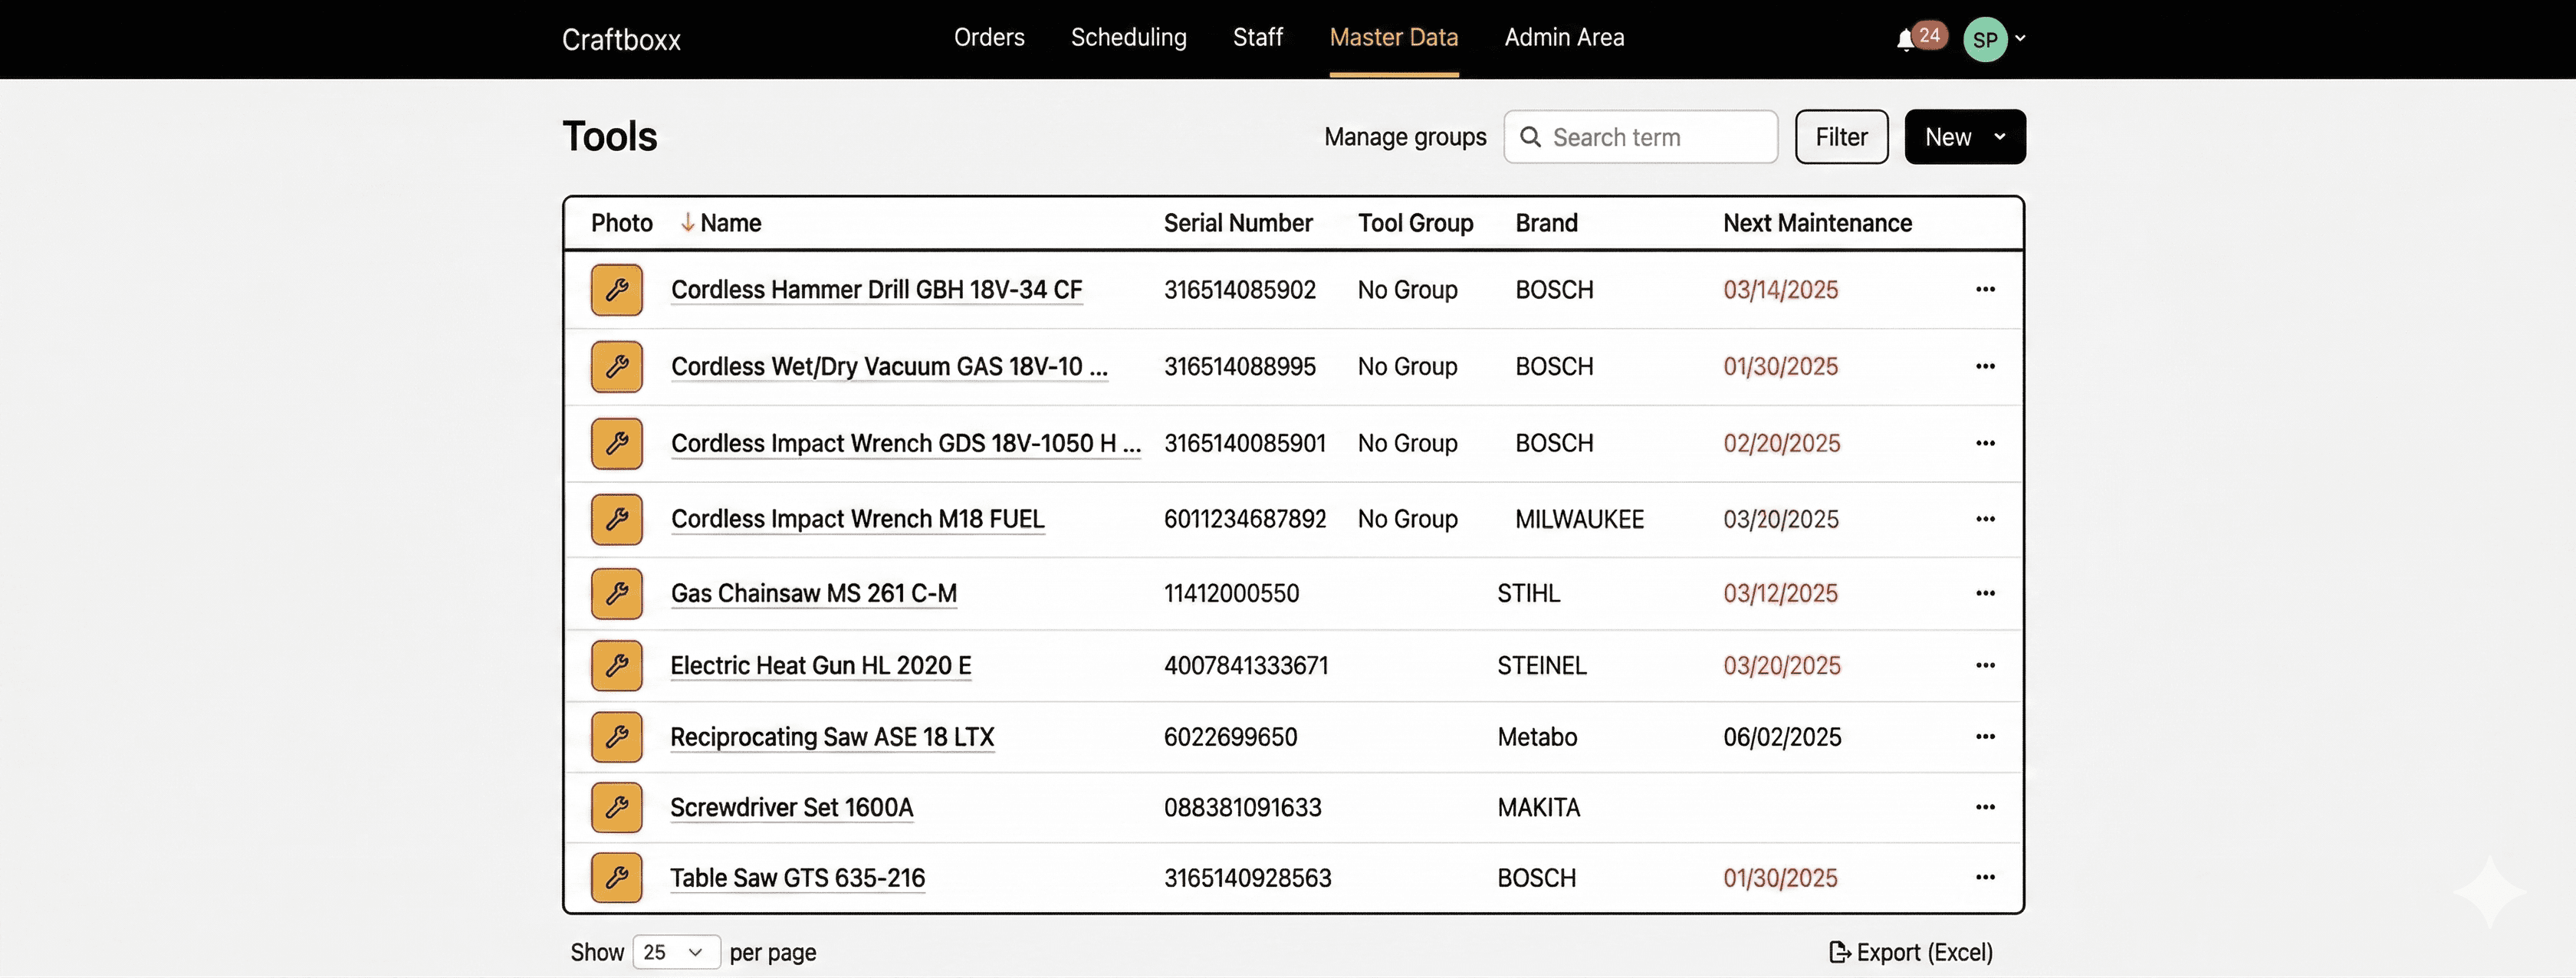
Task: Open Reciprocating Saw ASE 18 LTX details
Action: (x=832, y=737)
